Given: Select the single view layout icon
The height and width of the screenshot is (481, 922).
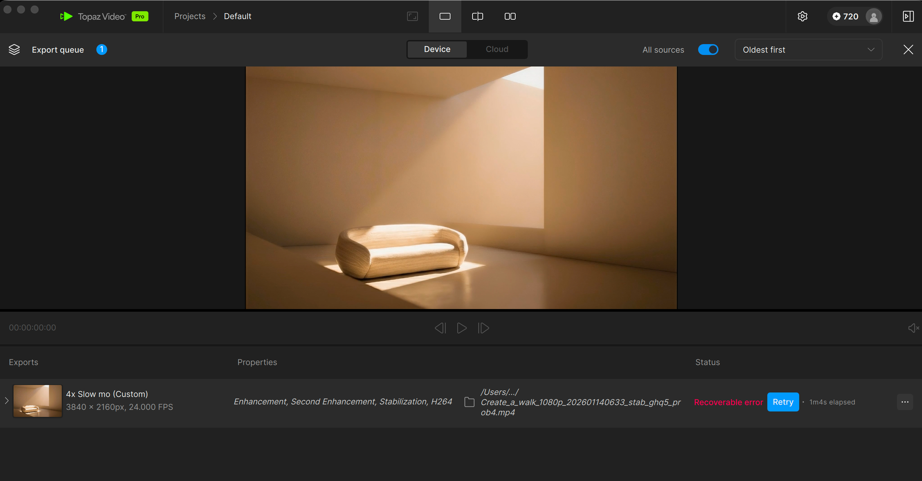Looking at the screenshot, I should (x=445, y=16).
